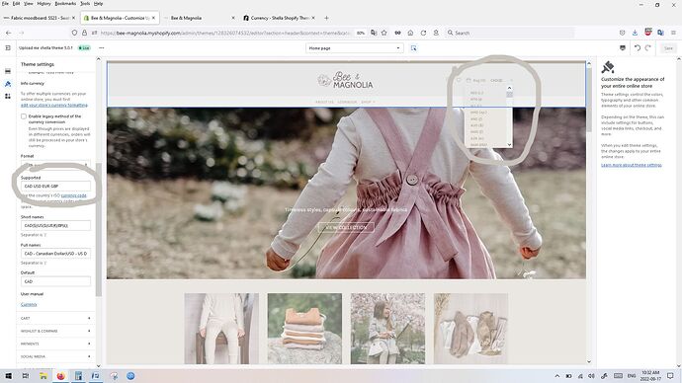
Task: Open the Theme settings brush icon
Action: [8, 84]
